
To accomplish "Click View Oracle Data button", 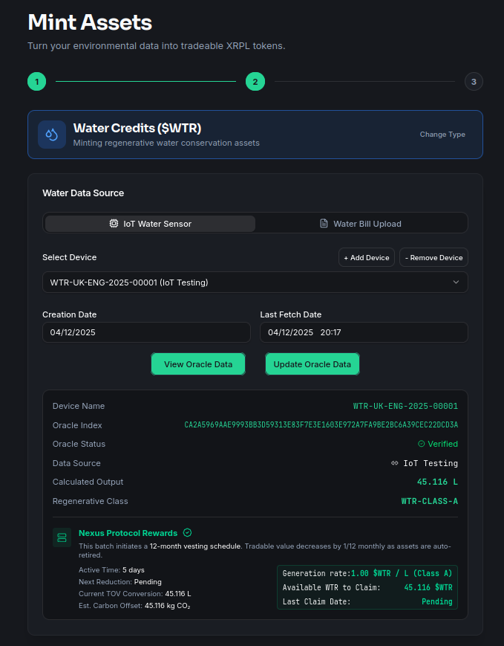I will (x=198, y=364).
